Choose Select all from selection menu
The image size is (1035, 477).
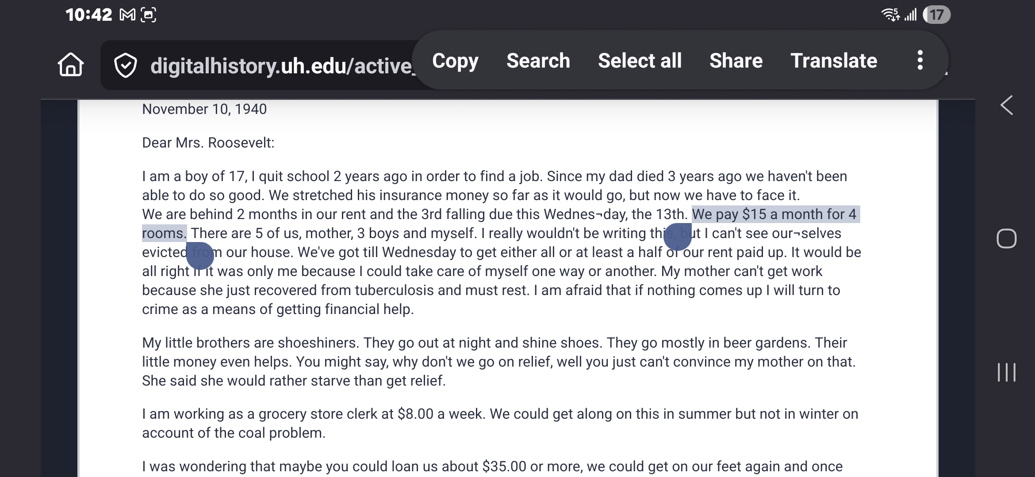coord(640,61)
